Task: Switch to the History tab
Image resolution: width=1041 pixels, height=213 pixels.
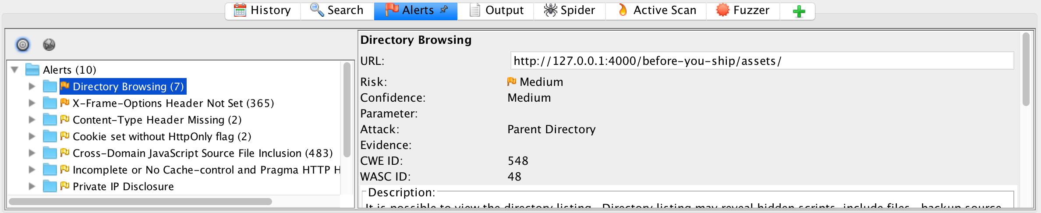Action: point(263,11)
